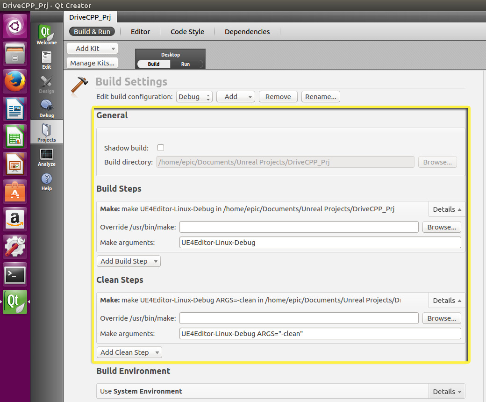Click the Manage Kits button

92,63
